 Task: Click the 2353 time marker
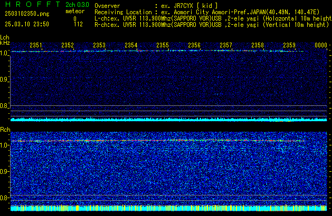(x=99, y=45)
